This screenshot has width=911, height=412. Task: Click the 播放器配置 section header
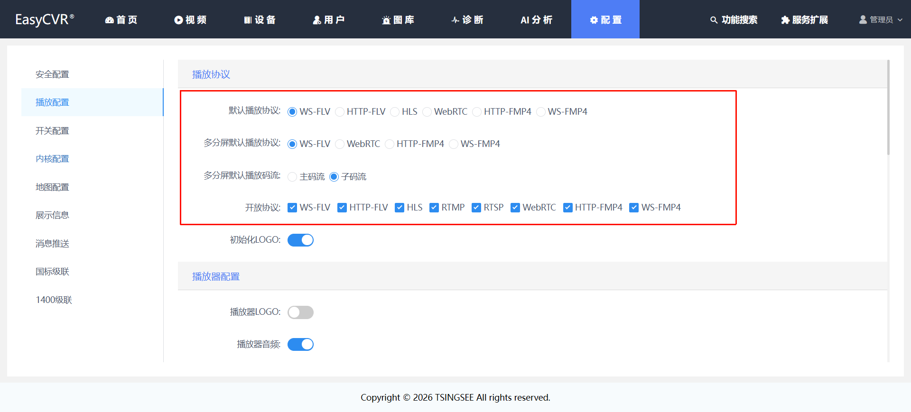coord(532,276)
